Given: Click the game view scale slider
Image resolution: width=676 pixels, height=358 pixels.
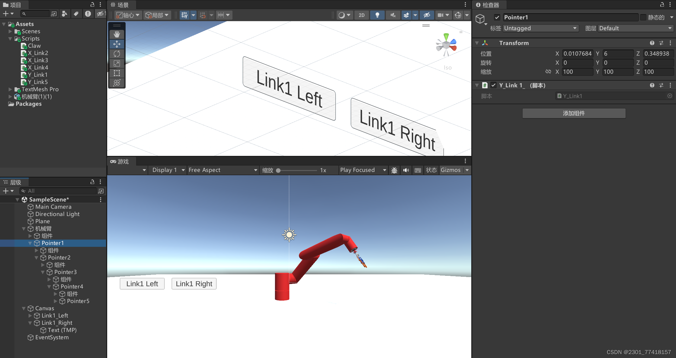Looking at the screenshot, I should pyautogui.click(x=297, y=170).
